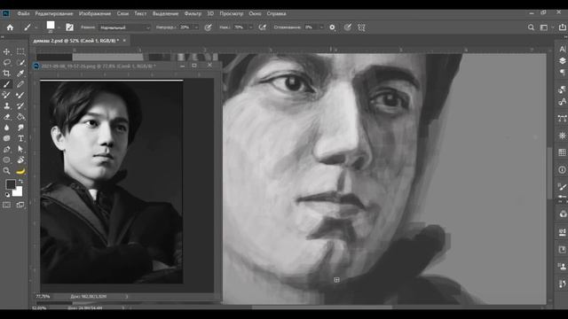Screen dimensions: 568x319
Task: Click the foreground color swatch
Action: (10, 183)
